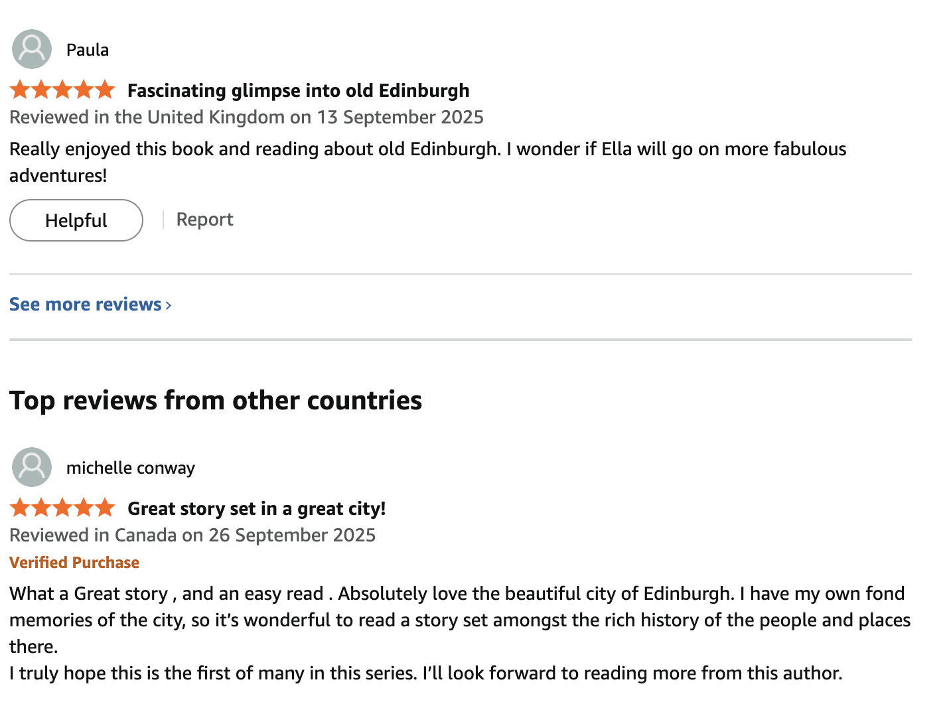The image size is (949, 702).
Task: Open review titled Great story set in a great city
Action: pyautogui.click(x=257, y=508)
